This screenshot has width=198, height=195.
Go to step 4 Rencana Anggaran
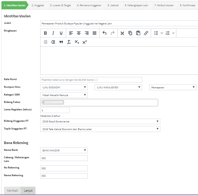[x=89, y=5]
